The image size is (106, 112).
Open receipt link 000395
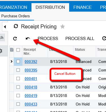pos(31,70)
